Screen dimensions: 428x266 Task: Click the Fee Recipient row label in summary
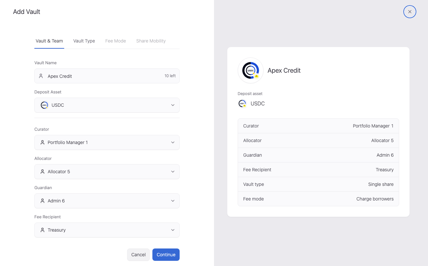(257, 170)
